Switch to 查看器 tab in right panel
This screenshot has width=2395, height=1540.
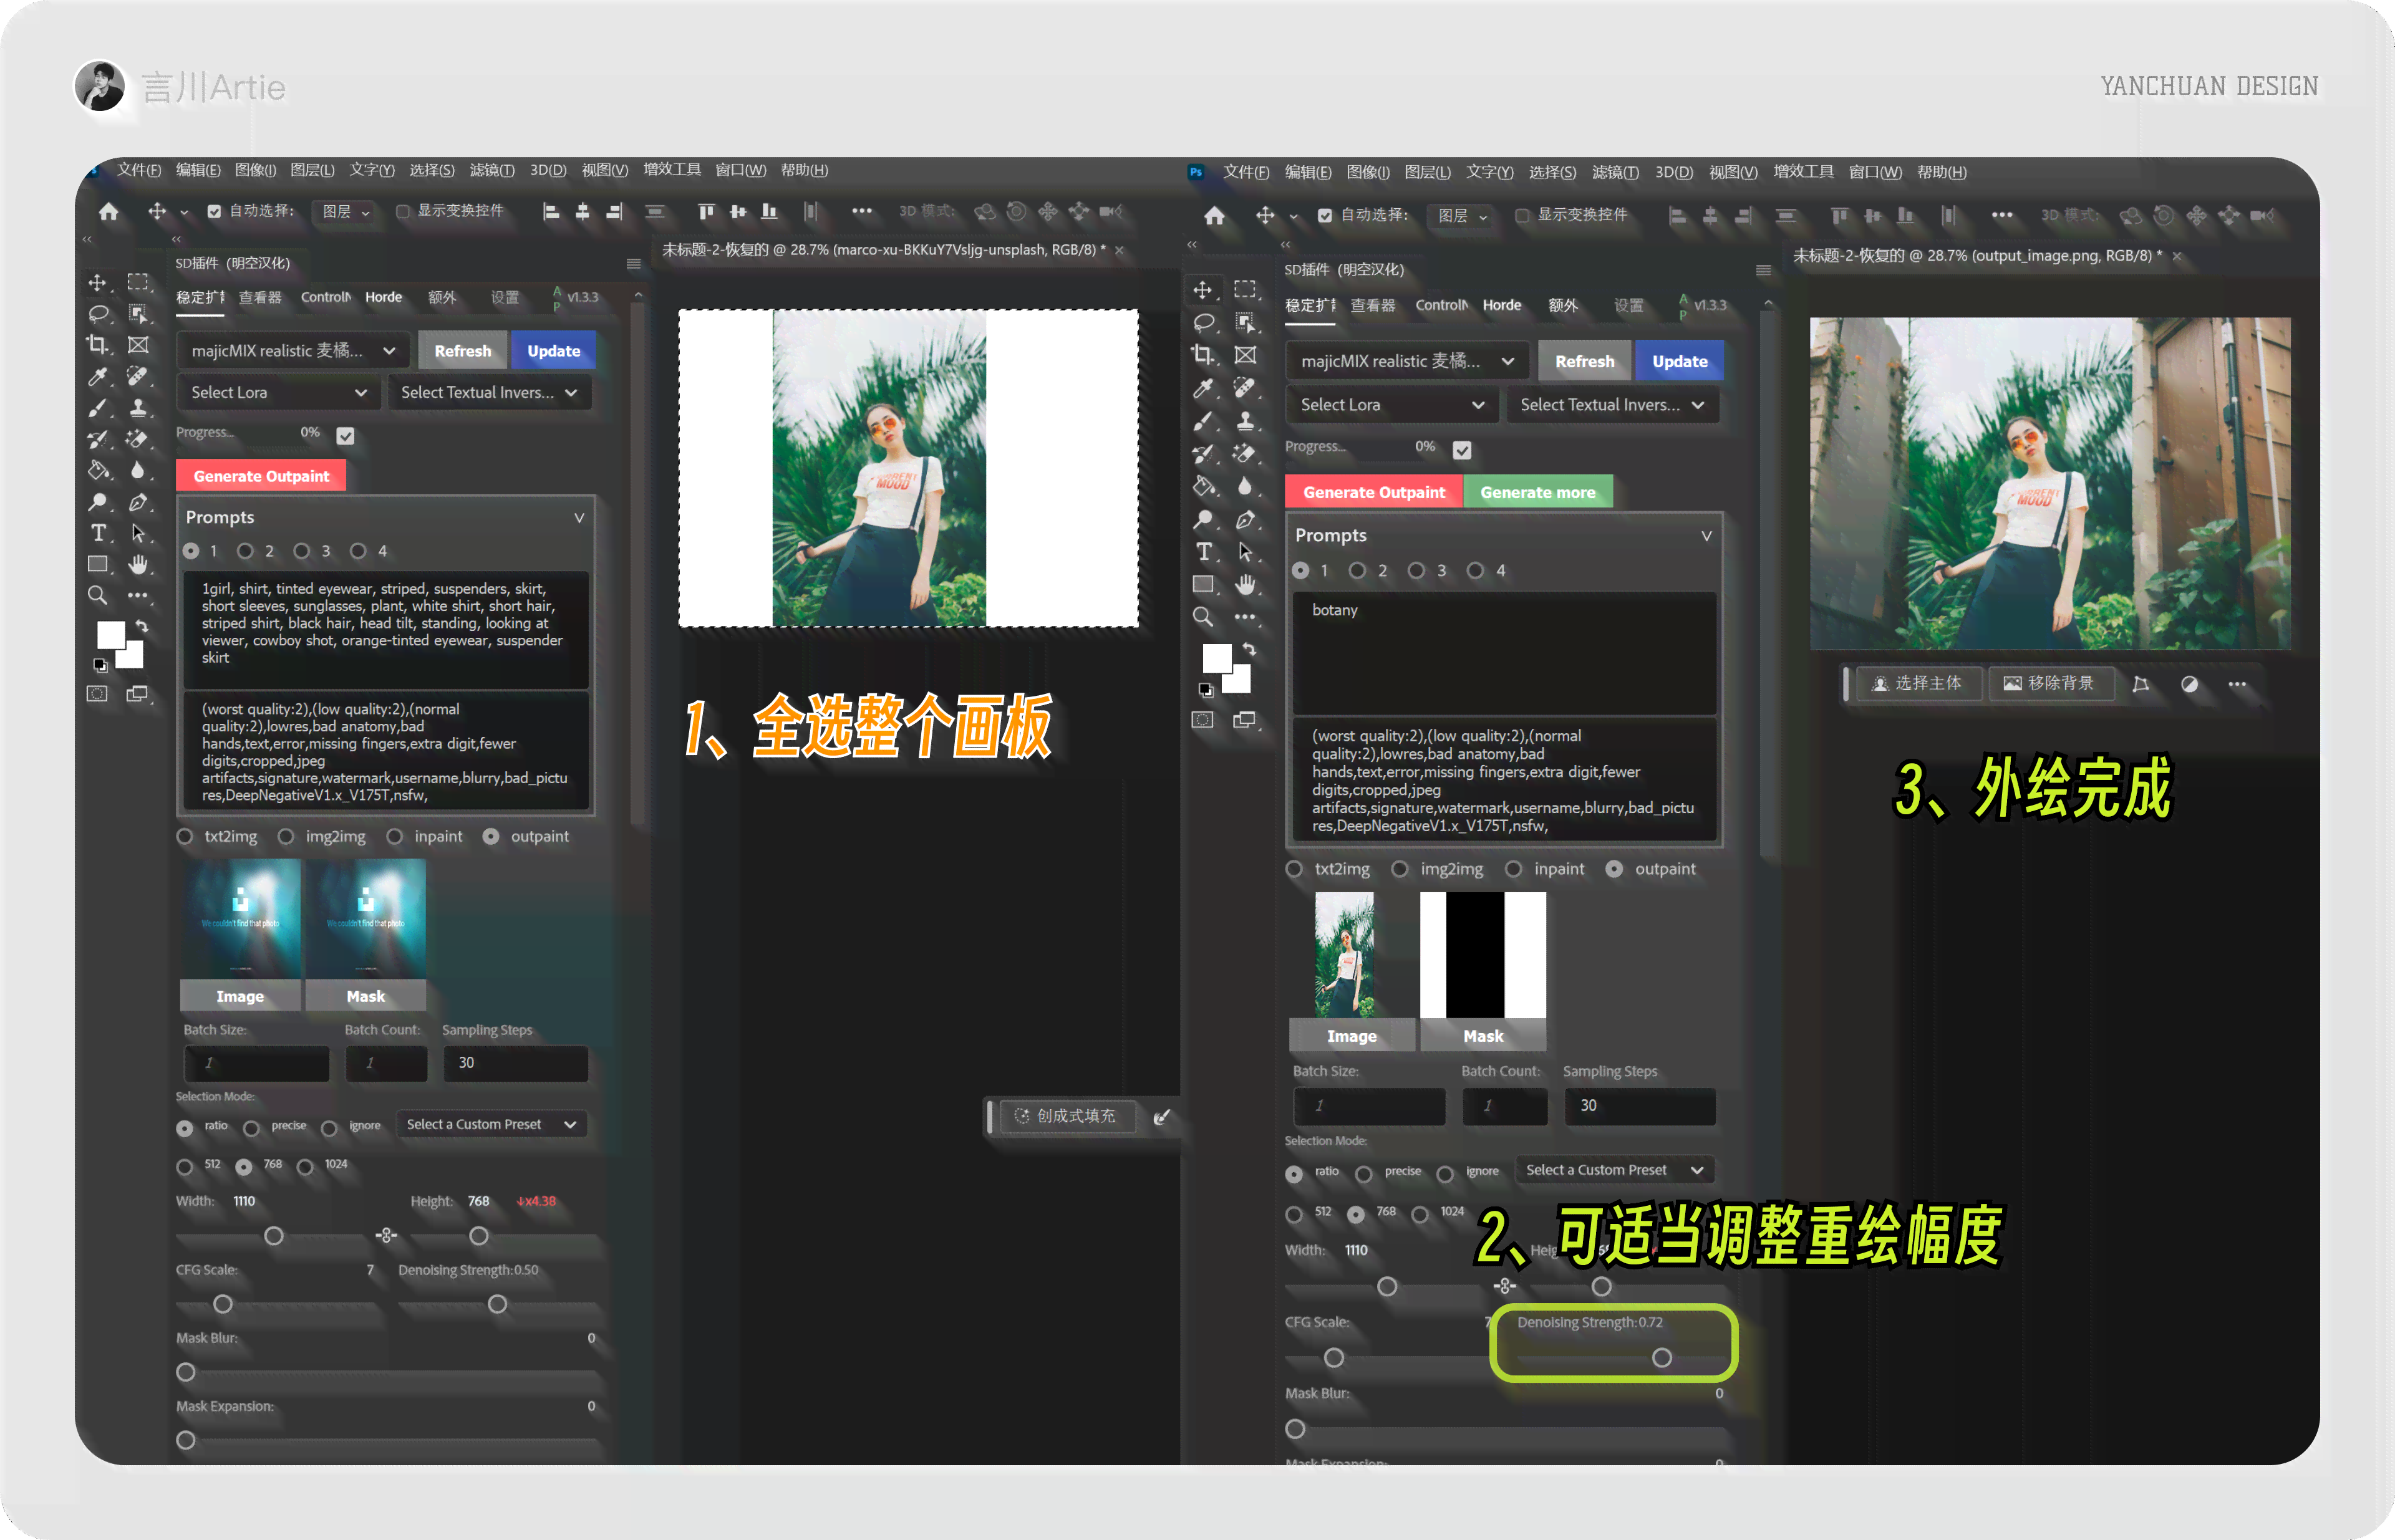(1373, 305)
